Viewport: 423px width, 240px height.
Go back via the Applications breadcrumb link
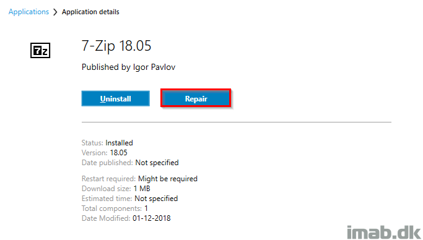[x=28, y=12]
